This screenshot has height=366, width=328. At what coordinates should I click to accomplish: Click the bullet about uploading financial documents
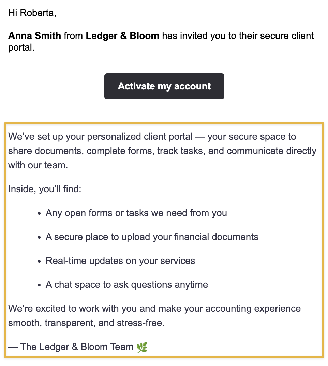click(152, 237)
